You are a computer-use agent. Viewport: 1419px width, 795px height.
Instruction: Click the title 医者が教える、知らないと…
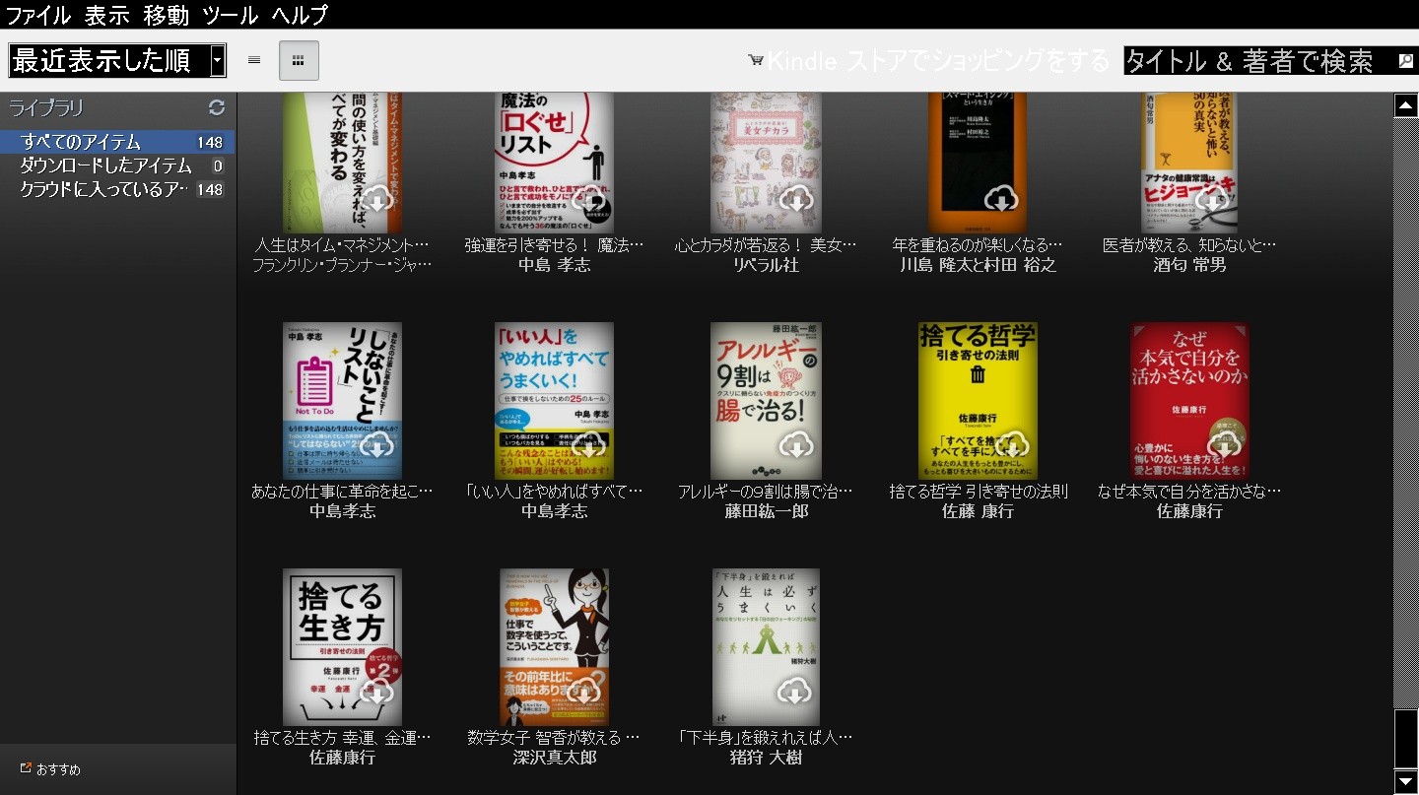[1189, 244]
